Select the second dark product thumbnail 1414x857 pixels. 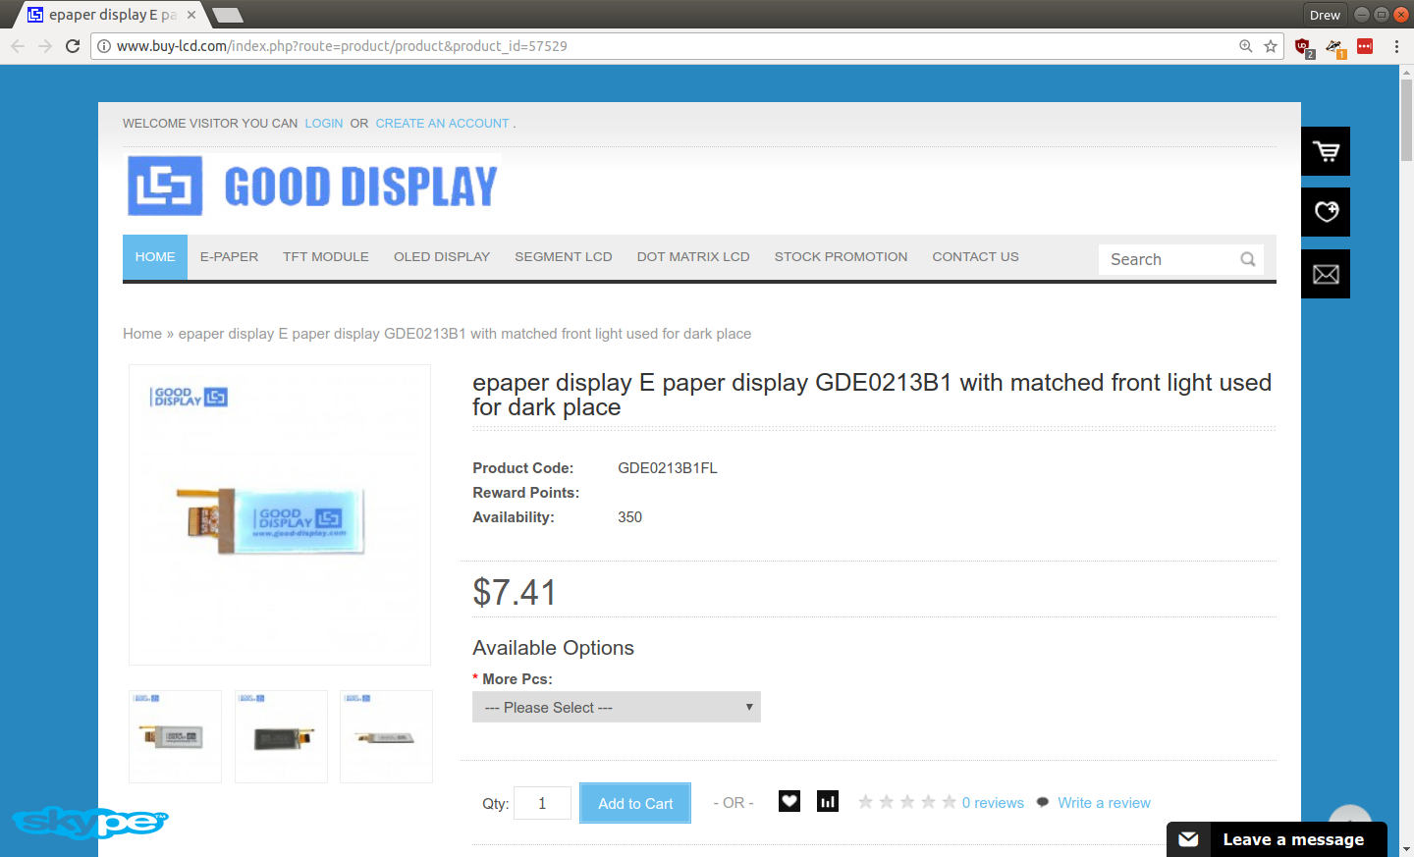(x=281, y=736)
